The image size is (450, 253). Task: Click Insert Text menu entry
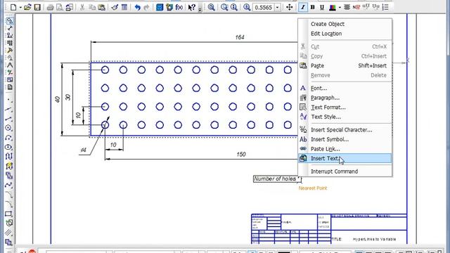[345, 158]
